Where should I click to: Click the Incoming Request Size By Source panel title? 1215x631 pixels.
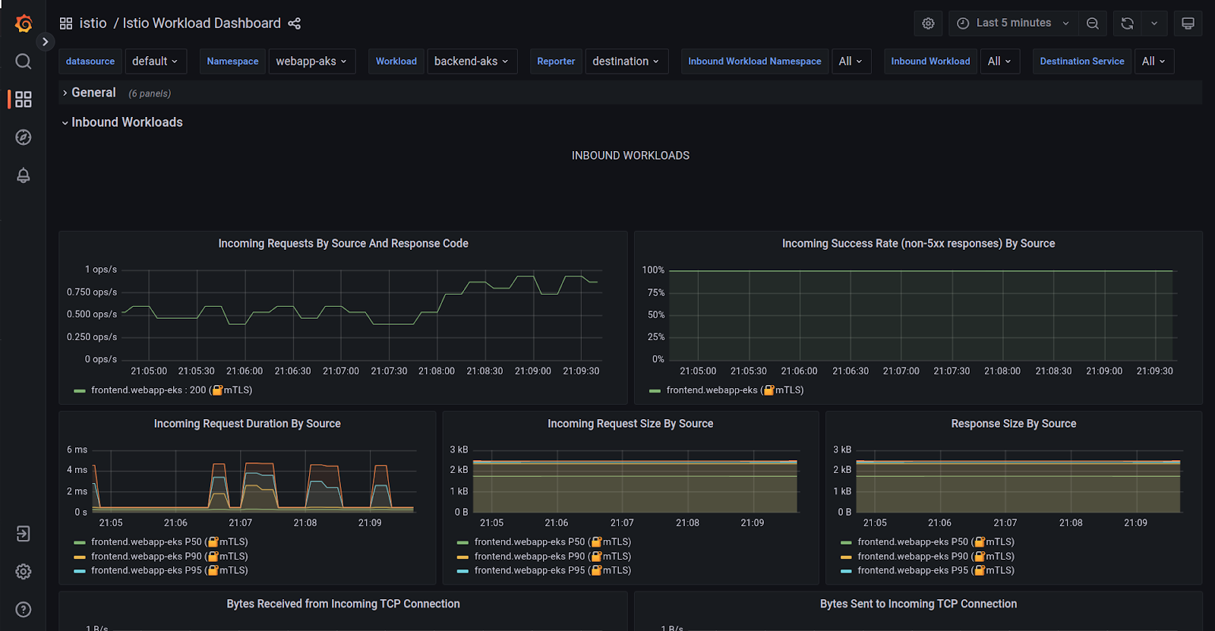630,424
